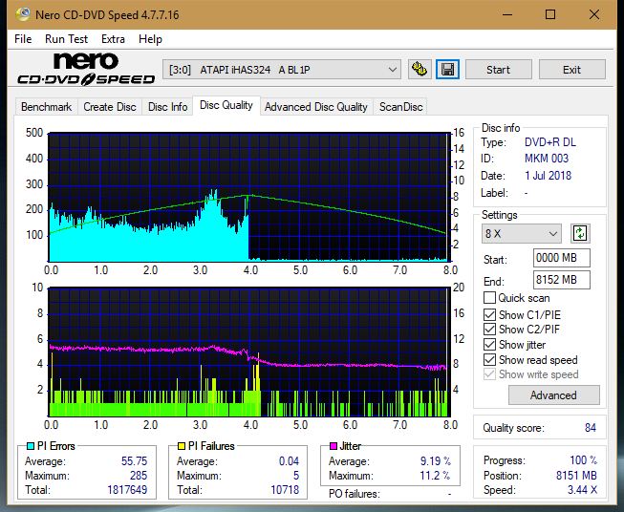Click the Start position 0000 MB field
The width and height of the screenshot is (624, 512).
pyautogui.click(x=561, y=258)
